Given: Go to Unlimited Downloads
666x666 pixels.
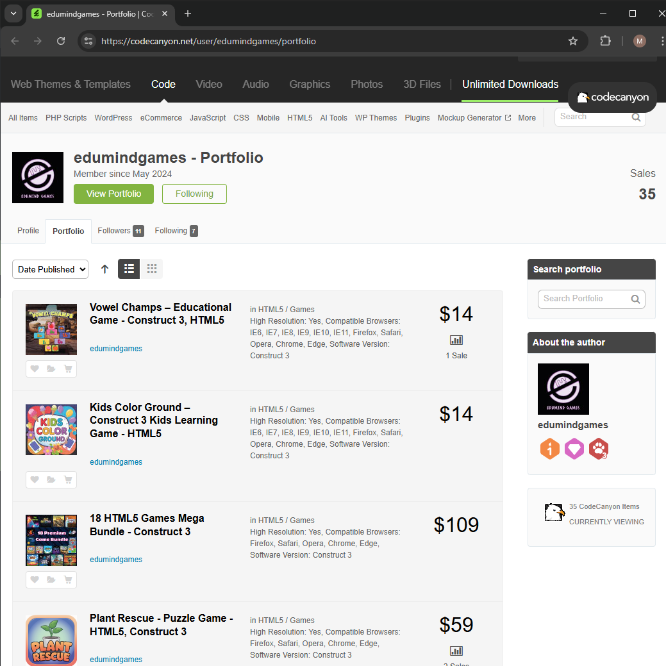Looking at the screenshot, I should click(x=510, y=84).
